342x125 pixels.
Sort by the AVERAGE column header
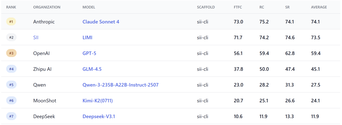pyautogui.click(x=319, y=7)
